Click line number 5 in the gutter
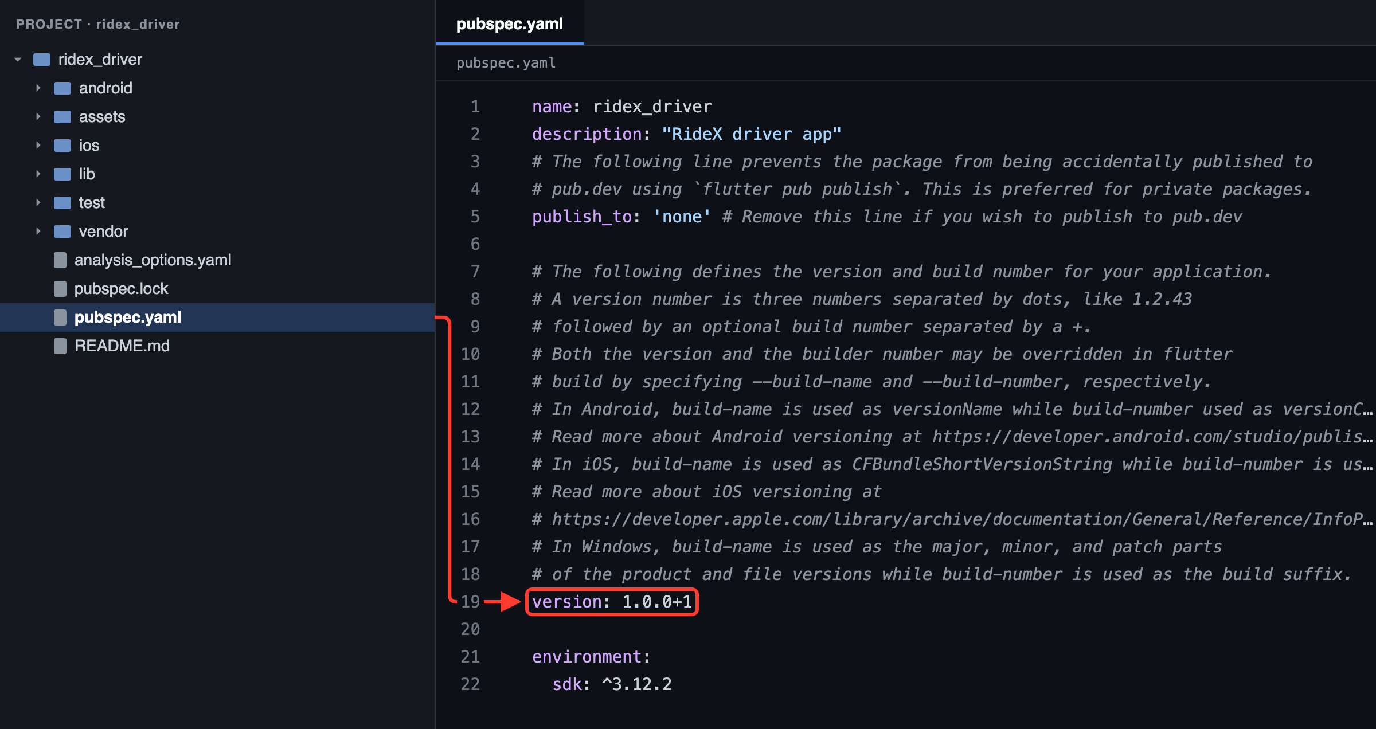The height and width of the screenshot is (729, 1376). pos(475,217)
